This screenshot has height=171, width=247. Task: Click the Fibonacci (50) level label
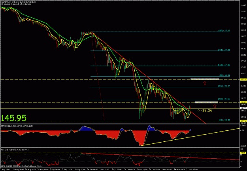click(224, 75)
